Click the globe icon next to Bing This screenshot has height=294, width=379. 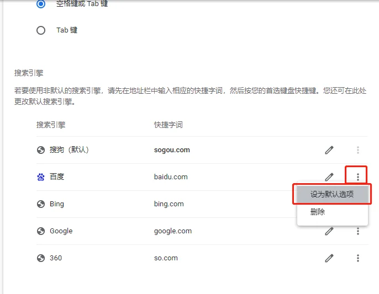coord(41,204)
